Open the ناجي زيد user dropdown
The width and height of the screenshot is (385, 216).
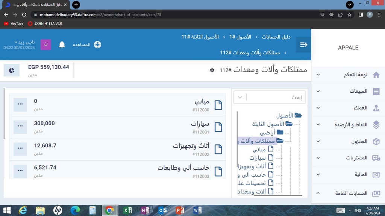(24, 42)
